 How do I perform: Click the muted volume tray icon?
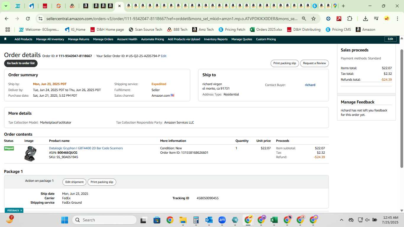click(x=367, y=220)
